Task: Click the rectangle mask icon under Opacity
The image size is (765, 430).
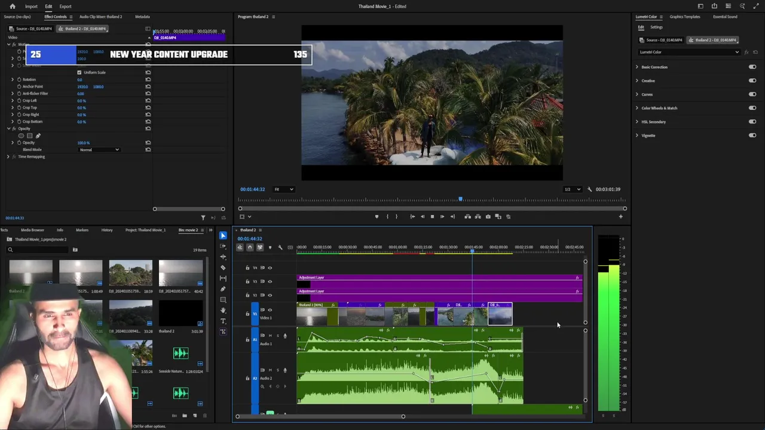Action: click(x=30, y=136)
